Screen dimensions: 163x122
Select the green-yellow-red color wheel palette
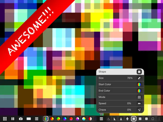click(x=58, y=119)
